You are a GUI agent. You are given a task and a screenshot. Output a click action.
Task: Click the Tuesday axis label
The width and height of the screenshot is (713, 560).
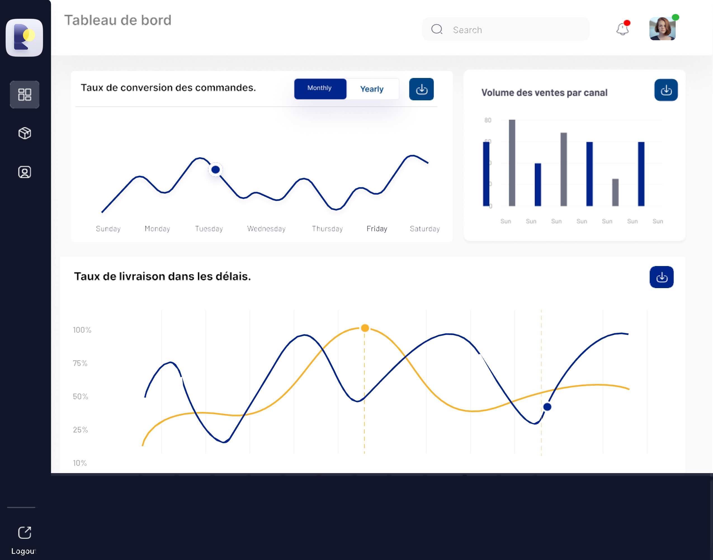pyautogui.click(x=209, y=229)
